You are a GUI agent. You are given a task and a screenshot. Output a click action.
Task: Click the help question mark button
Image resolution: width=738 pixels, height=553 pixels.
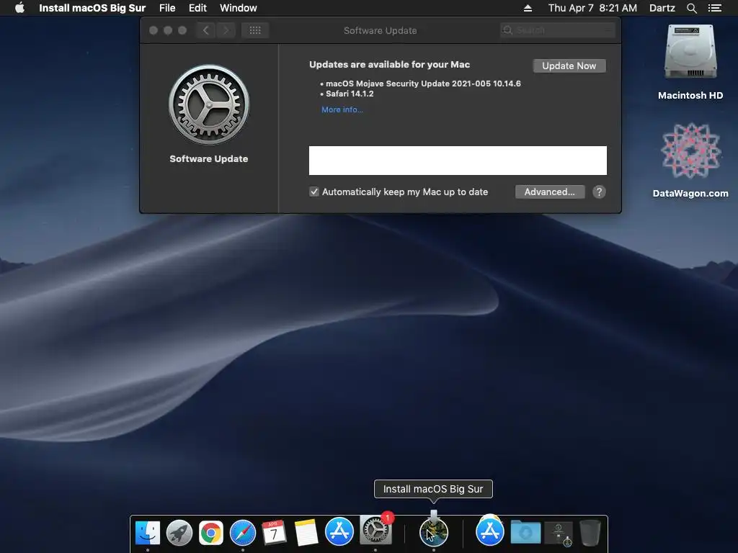coord(599,192)
